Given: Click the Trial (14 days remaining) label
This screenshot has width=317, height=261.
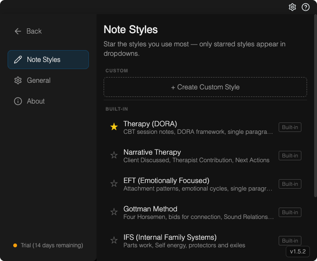Looking at the screenshot, I should [52, 245].
